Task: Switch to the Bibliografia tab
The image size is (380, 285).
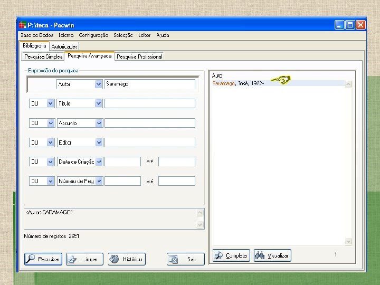Action: pyautogui.click(x=34, y=46)
